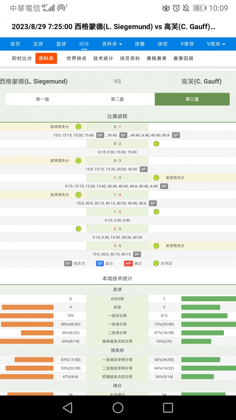The width and height of the screenshot is (236, 420).
Task: Tap the recent apps square button
Action: click(x=168, y=408)
